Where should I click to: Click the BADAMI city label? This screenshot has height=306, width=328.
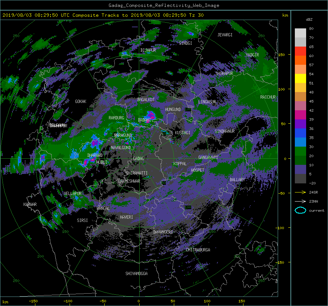(x=144, y=120)
